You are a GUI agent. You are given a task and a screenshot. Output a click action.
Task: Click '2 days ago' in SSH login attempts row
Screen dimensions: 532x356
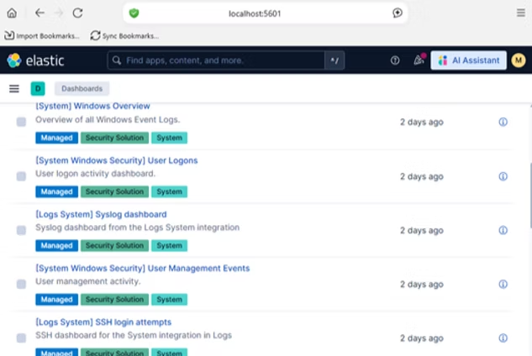421,338
